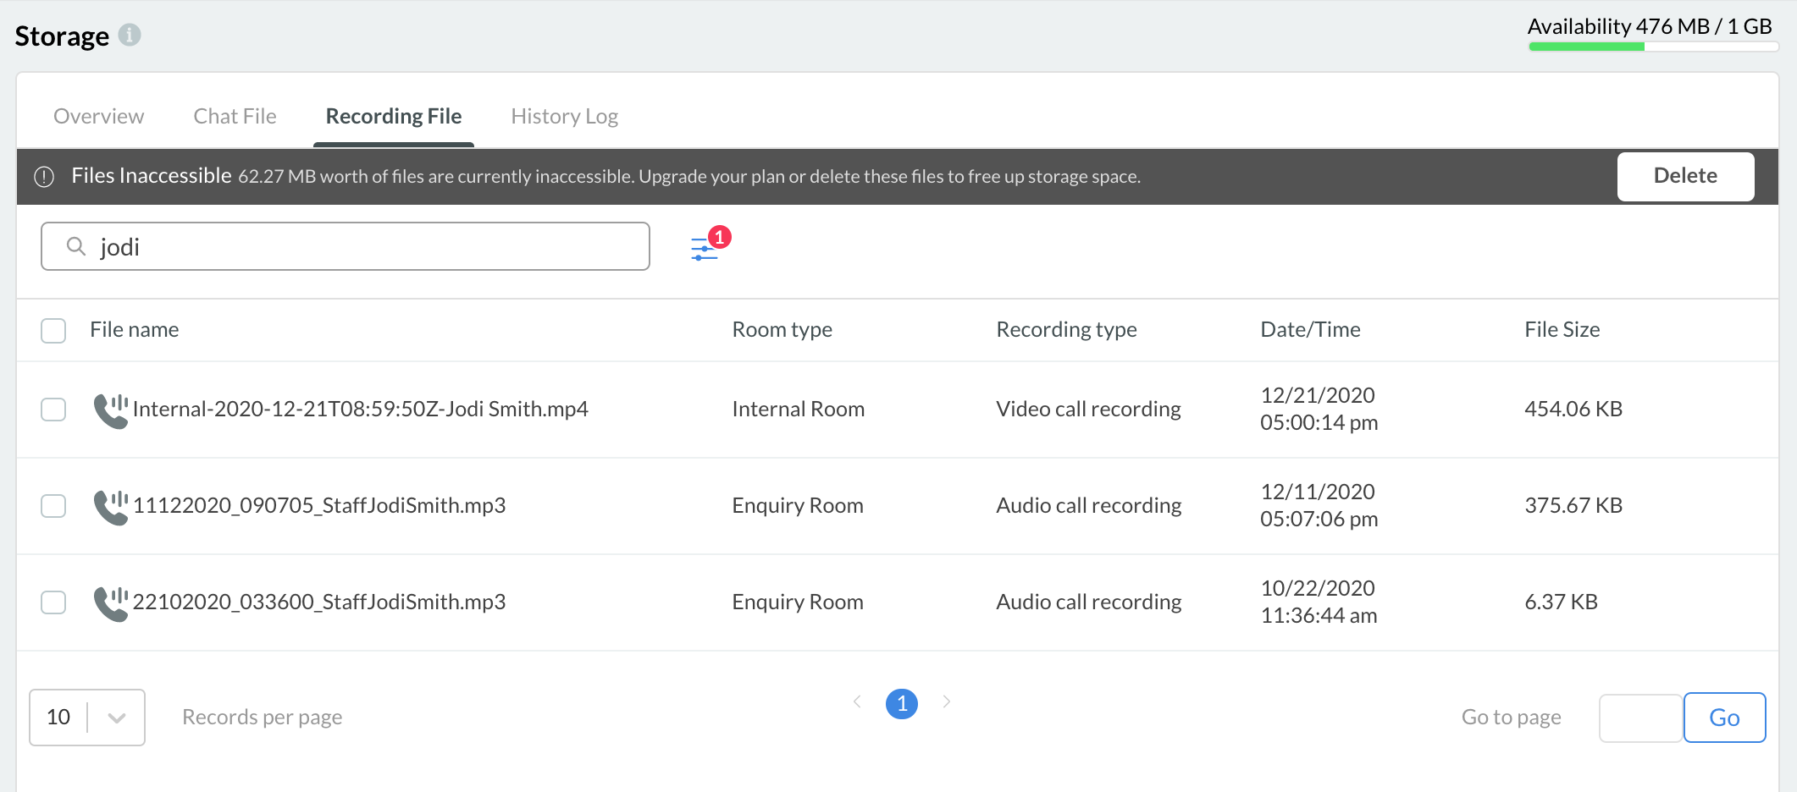Click the search magnifier icon
This screenshot has height=792, width=1797.
point(76,246)
